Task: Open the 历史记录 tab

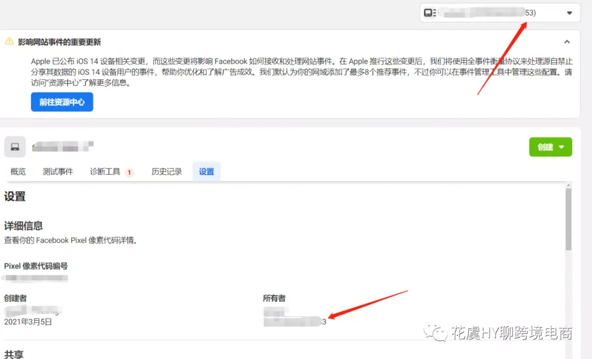Action: (167, 172)
